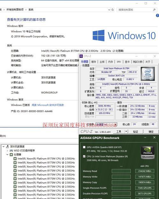This screenshot has height=199, width=159.
Task: Click the refresh icon in the address bar
Action: (113, 10)
